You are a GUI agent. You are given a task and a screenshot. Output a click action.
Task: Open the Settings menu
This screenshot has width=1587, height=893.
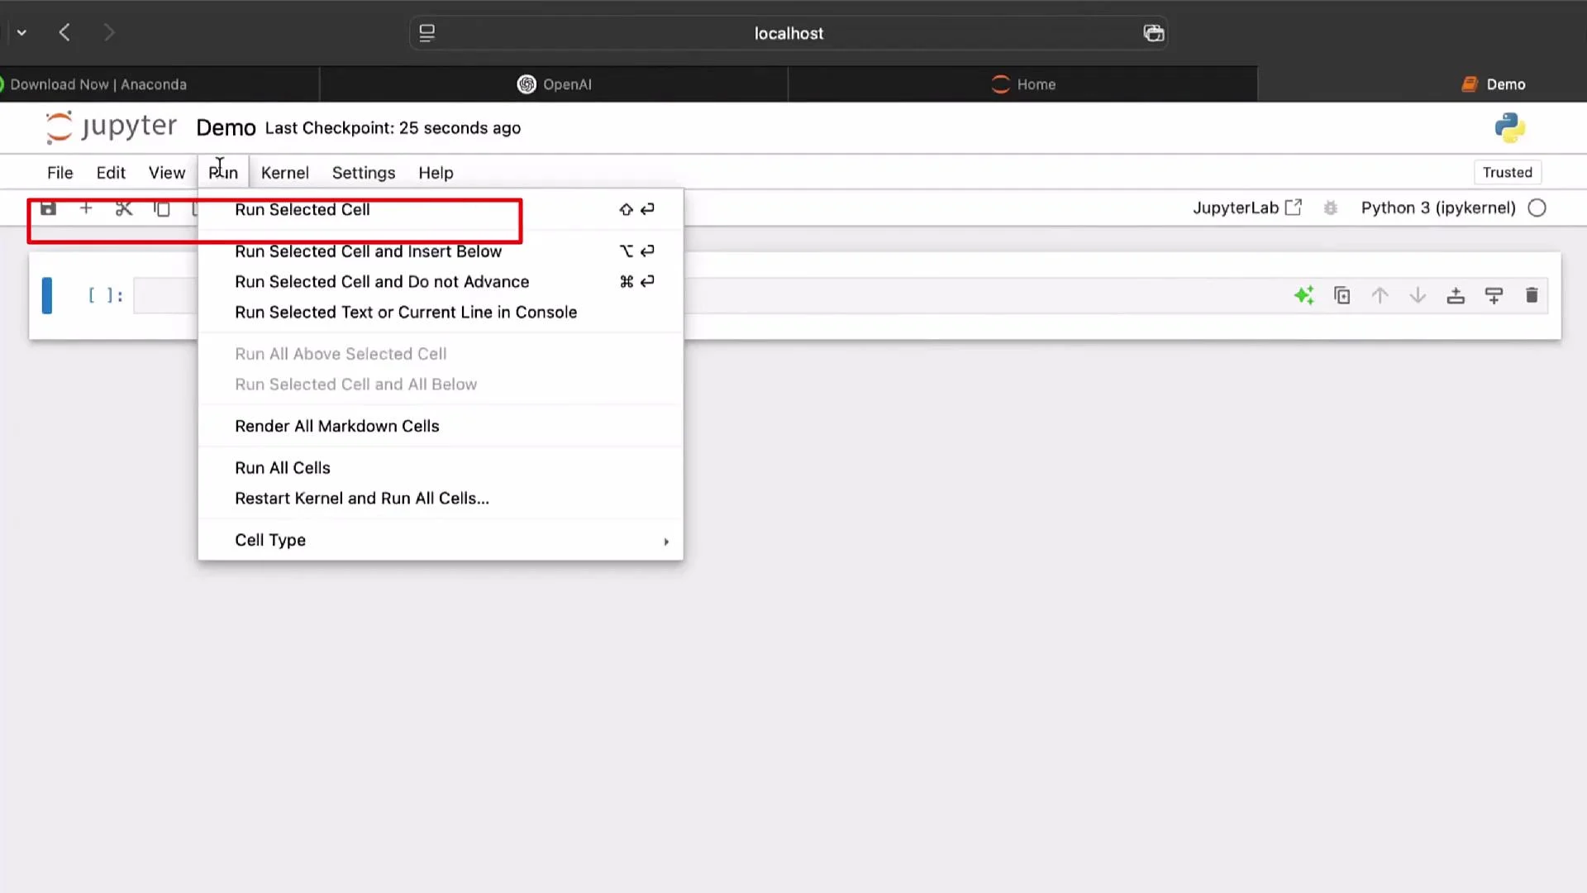coord(364,173)
